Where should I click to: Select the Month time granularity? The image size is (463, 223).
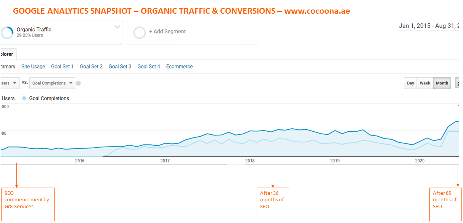coord(442,83)
